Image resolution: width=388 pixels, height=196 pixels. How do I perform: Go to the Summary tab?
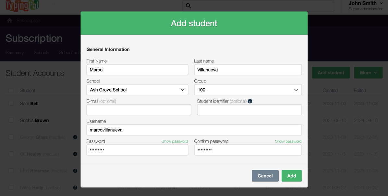pos(15,53)
